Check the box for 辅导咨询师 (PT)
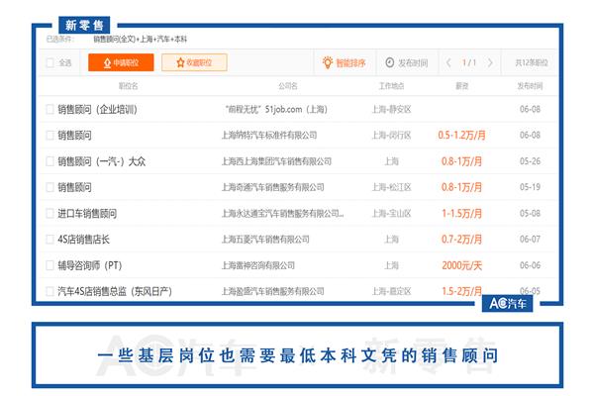This screenshot has height=396, width=594. [50, 265]
